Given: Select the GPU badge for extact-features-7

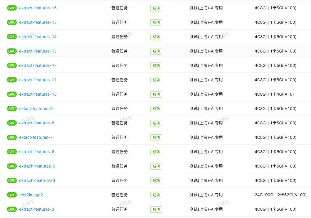Looking at the screenshot, I should click(12, 138).
